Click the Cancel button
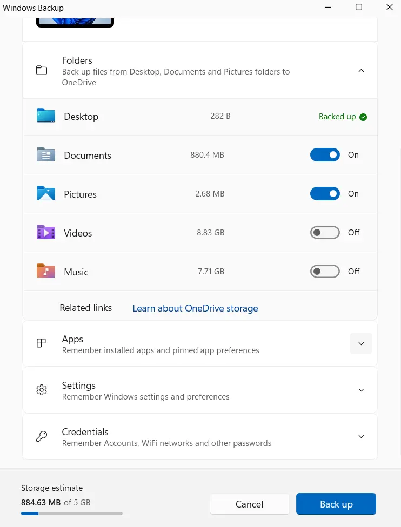The width and height of the screenshot is (401, 527). click(249, 504)
